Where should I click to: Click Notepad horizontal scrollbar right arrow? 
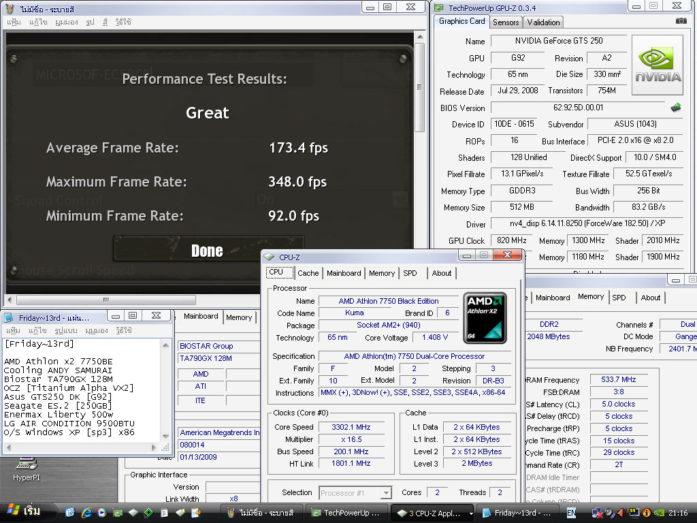click(x=153, y=447)
